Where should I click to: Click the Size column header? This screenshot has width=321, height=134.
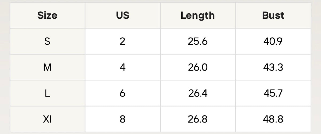(x=47, y=15)
